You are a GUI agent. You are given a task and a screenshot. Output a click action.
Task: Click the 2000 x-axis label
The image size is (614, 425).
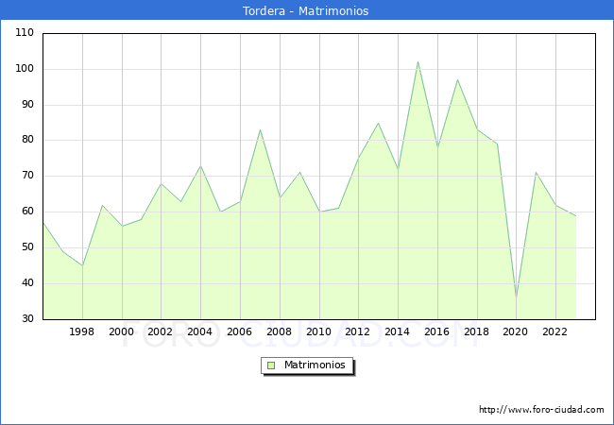pos(122,331)
